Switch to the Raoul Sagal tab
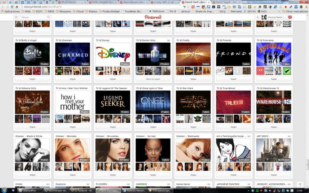 [226, 2]
